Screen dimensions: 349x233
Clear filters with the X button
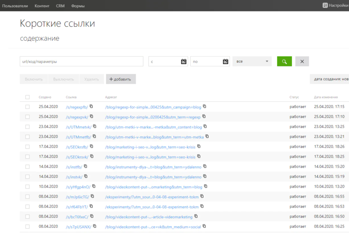[302, 61]
